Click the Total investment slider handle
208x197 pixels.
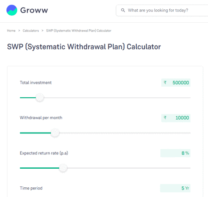coord(40,98)
